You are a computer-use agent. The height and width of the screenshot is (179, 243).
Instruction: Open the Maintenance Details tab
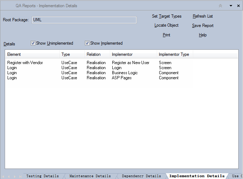click(90, 176)
